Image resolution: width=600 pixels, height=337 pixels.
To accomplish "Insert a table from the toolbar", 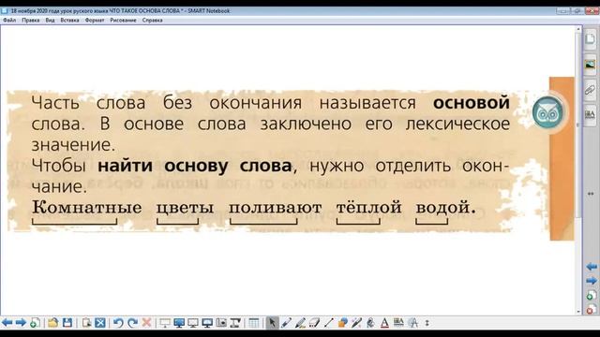I will click(x=254, y=323).
